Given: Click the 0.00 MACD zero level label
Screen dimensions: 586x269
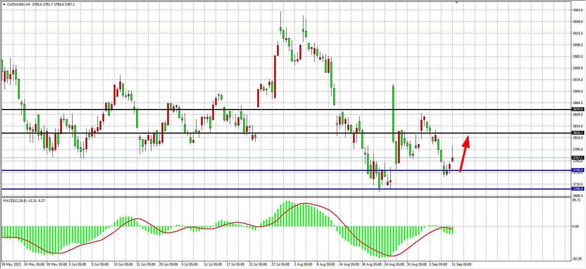Looking at the screenshot, I should (x=575, y=226).
